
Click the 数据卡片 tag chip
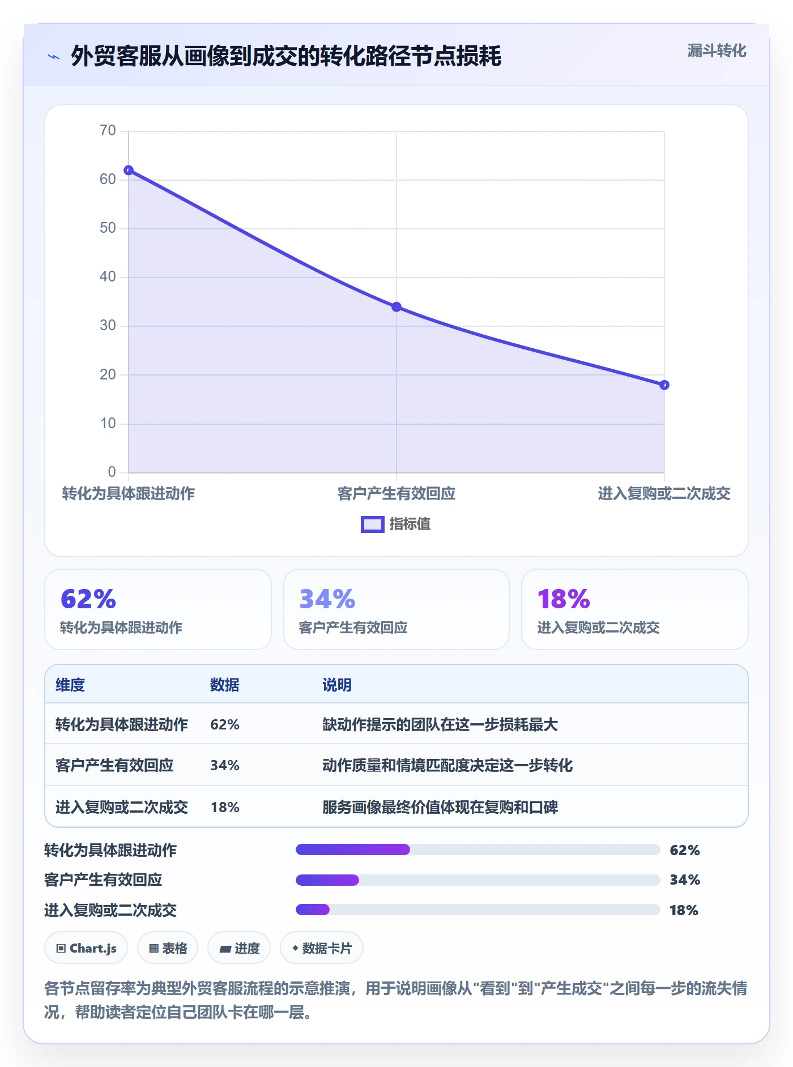[322, 948]
